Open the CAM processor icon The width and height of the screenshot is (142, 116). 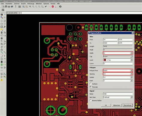click(12, 7)
